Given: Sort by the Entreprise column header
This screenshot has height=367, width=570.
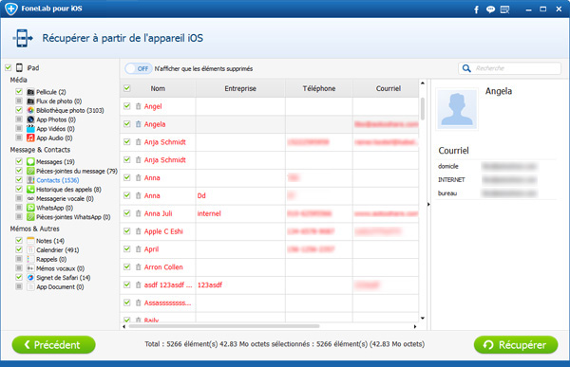Looking at the screenshot, I should 240,88.
